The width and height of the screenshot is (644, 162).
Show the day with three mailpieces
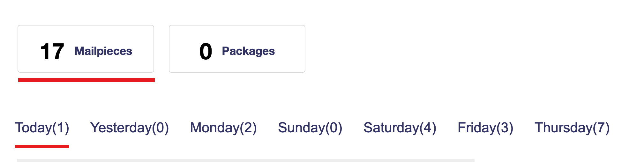pyautogui.click(x=485, y=128)
